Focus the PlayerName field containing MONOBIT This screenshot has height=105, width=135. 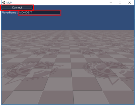[40, 12]
